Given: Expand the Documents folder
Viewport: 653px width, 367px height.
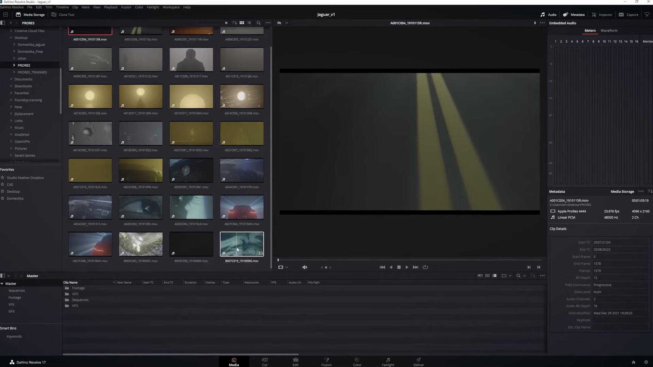Looking at the screenshot, I should click(11, 79).
